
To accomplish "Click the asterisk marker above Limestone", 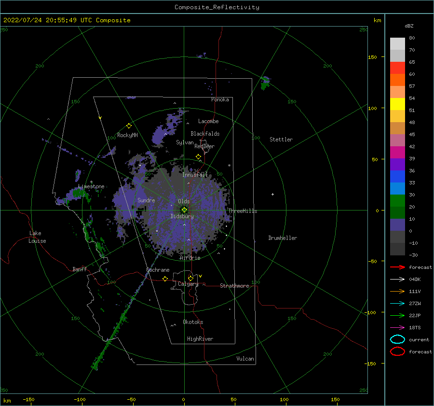I will [x=91, y=182].
